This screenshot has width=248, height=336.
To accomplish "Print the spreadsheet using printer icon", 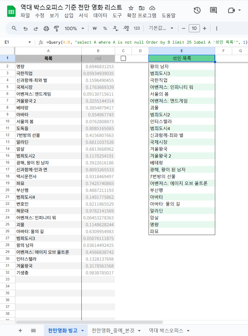I will pyautogui.click(x=46, y=29).
